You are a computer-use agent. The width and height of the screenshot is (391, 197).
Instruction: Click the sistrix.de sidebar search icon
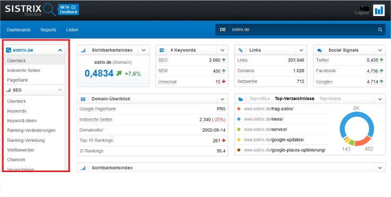click(8, 50)
